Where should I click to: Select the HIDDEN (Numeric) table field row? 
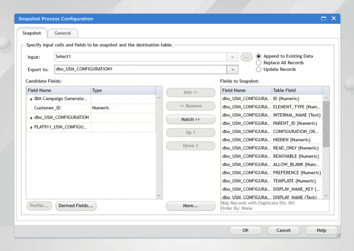291,140
